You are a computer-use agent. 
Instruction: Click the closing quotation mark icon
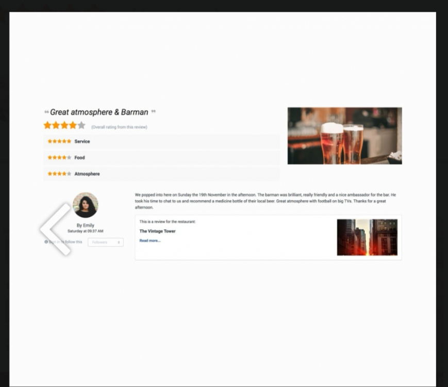[x=154, y=111]
